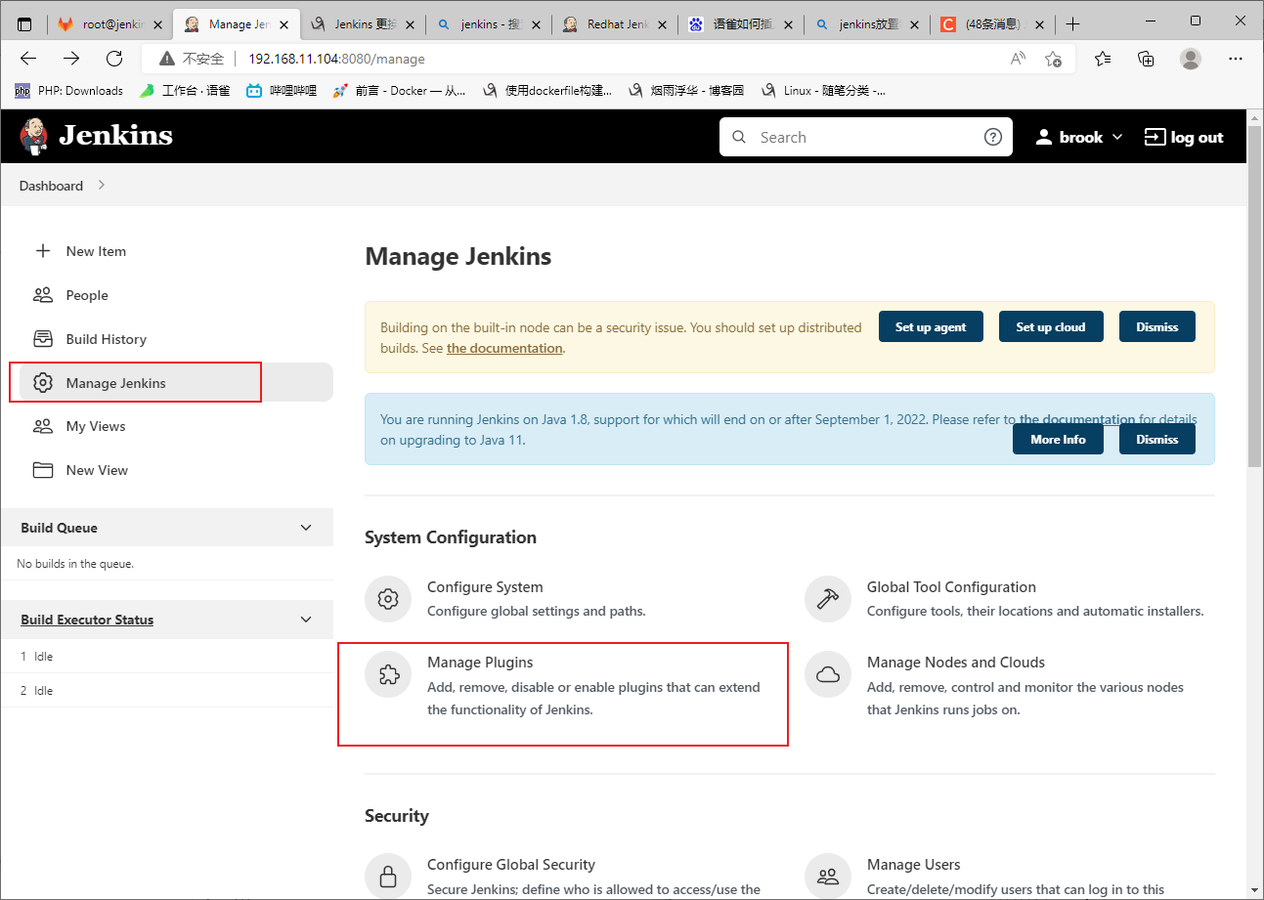Open the brook user dropdown

1079,137
